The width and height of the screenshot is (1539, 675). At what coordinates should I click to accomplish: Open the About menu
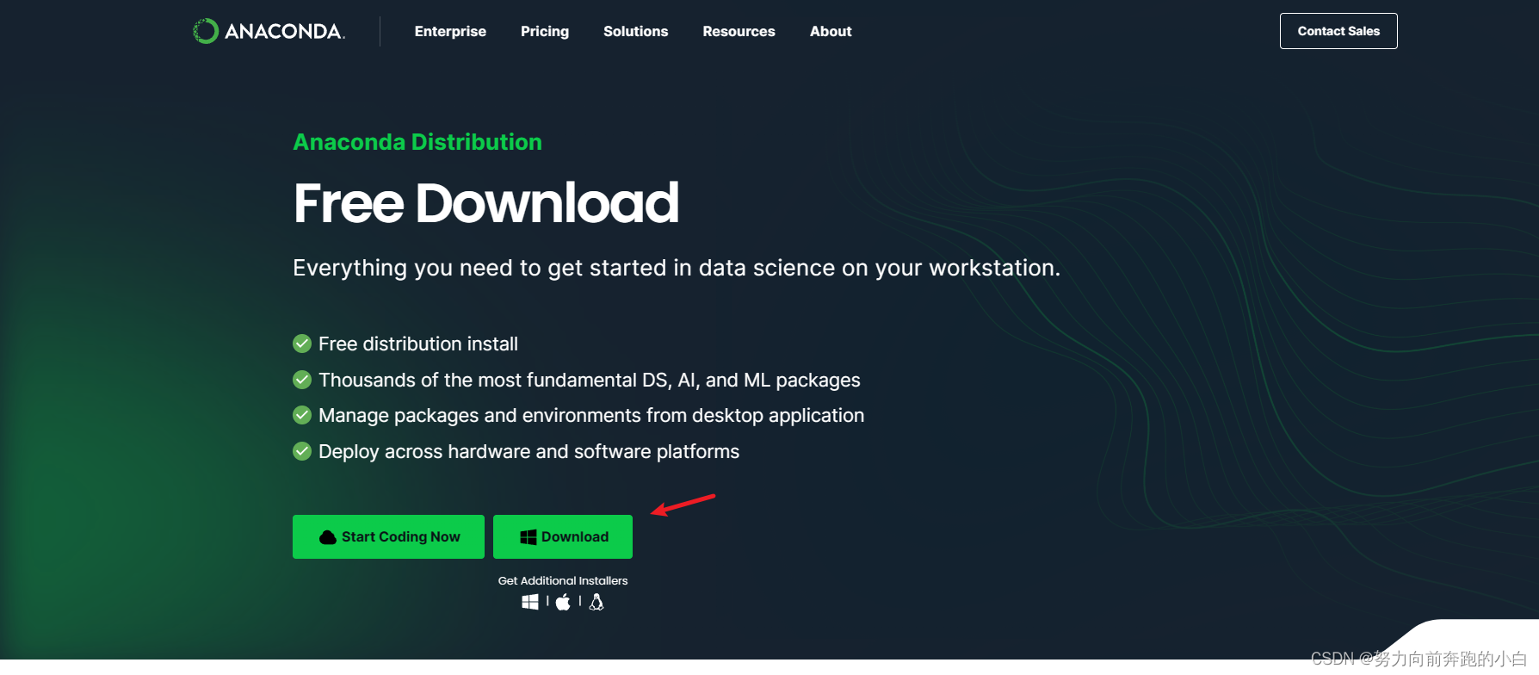[831, 31]
